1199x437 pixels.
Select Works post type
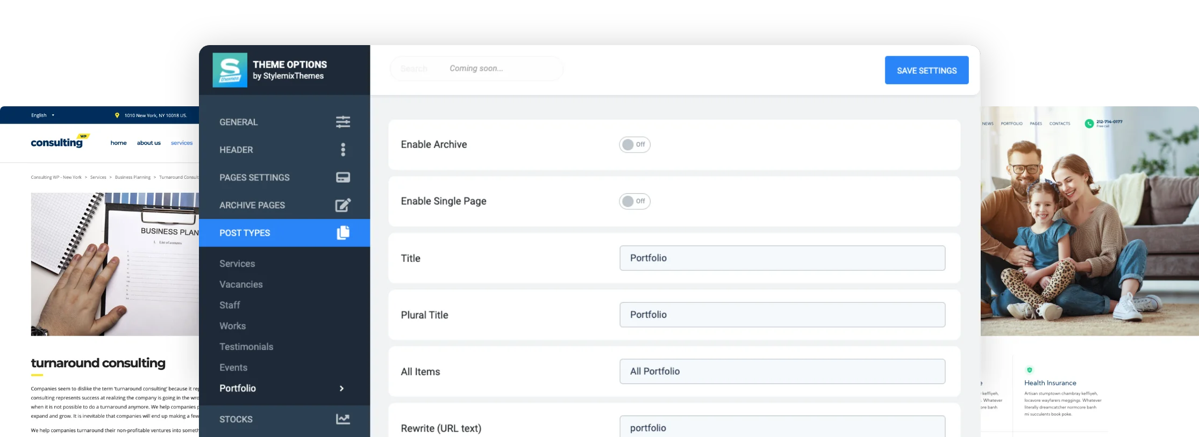pos(232,326)
